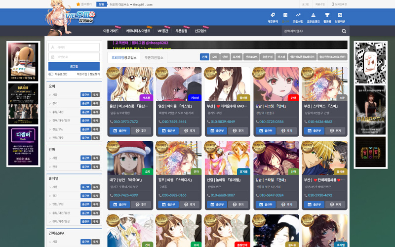Click the 비밀번호 input field

74,57
